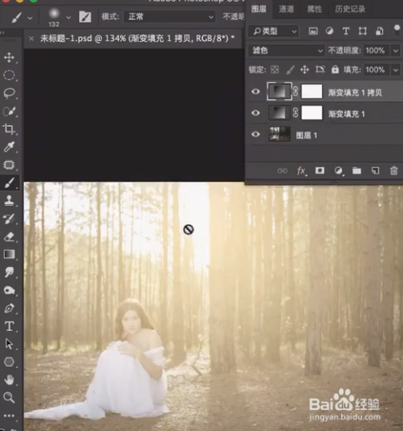
Task: Hide the 渐变填充 1 拷贝 layer
Action: point(256,91)
